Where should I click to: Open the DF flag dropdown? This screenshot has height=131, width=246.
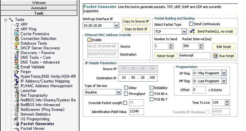224,73
